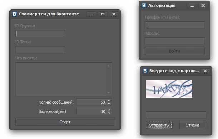The width and height of the screenshot is (218, 139).
Task: Click the Пароль: label
Action: [x=152, y=33]
